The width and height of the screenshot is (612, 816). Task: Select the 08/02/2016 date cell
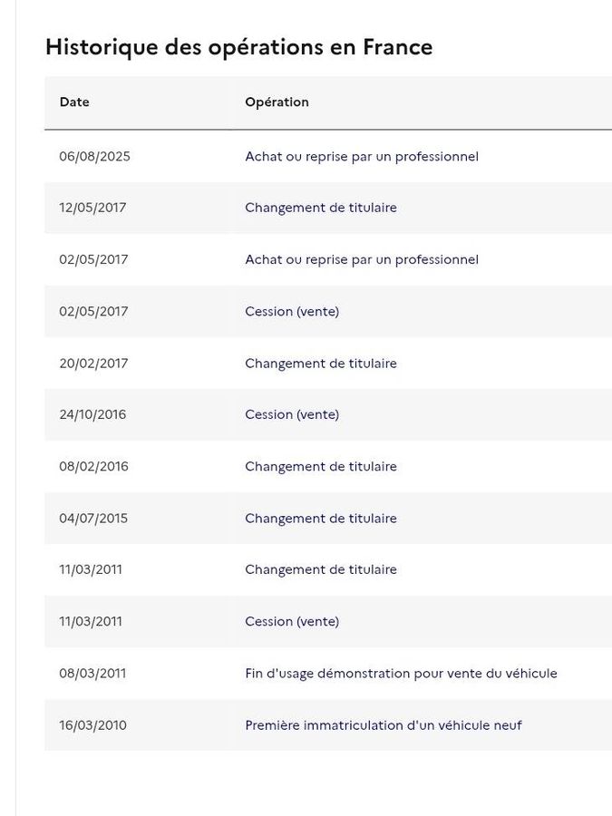pyautogui.click(x=93, y=466)
